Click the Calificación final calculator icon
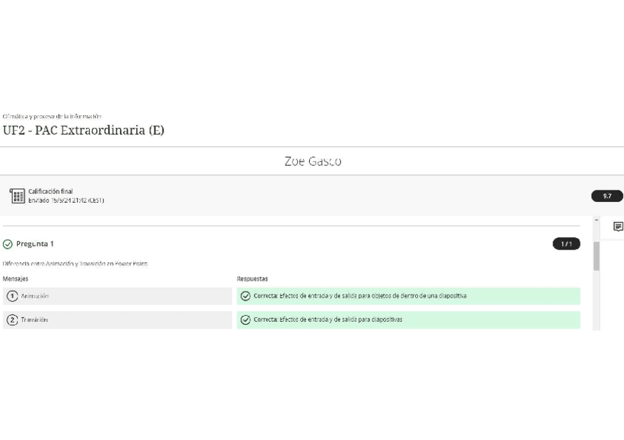 point(17,196)
